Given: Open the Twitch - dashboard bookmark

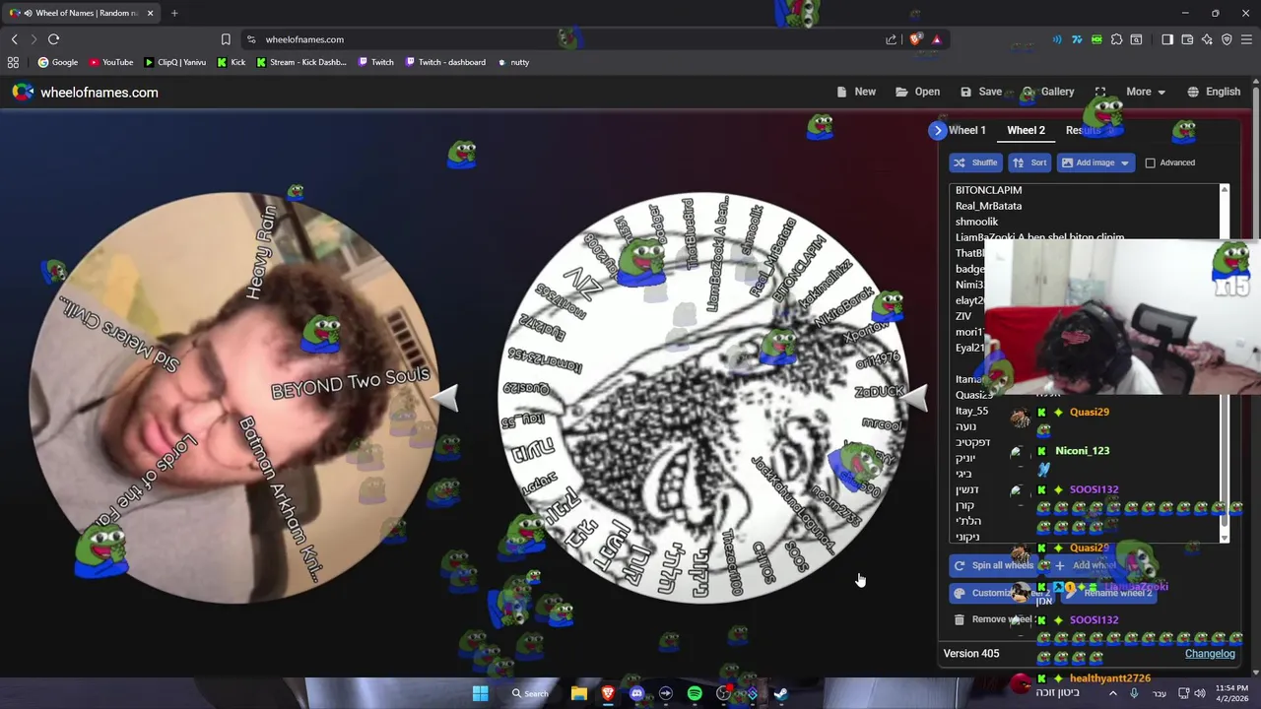Looking at the screenshot, I should pos(444,62).
